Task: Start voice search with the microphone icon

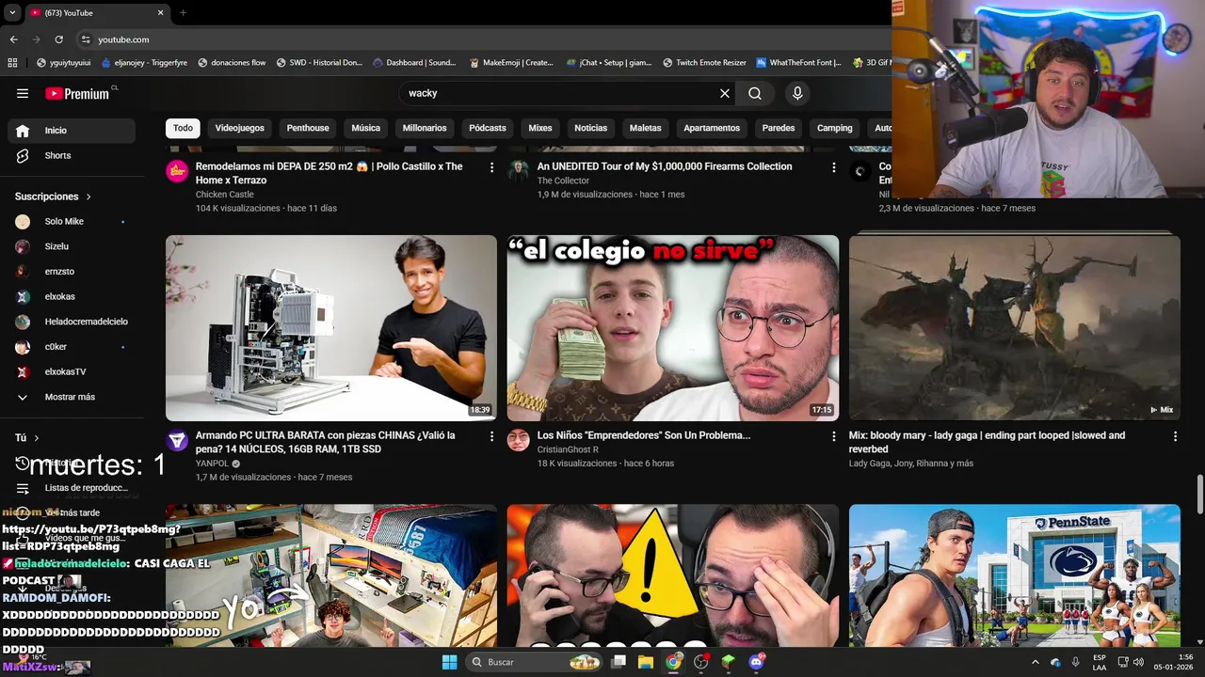Action: (797, 93)
